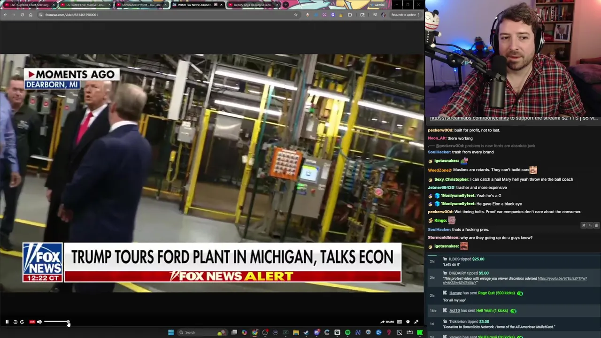Skip forward with the forward-skip icon

tap(22, 322)
